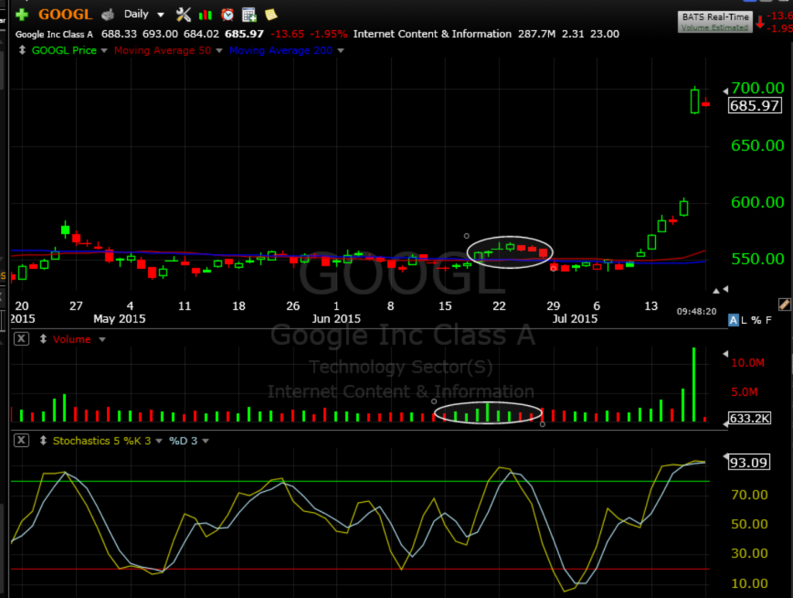Click the reorder arrow beside Stochastics

[x=43, y=441]
